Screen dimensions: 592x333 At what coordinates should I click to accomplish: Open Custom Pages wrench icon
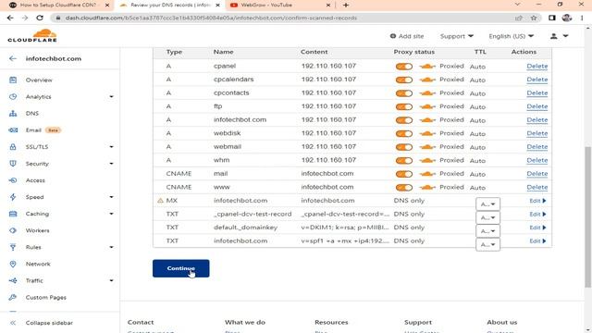point(13,297)
